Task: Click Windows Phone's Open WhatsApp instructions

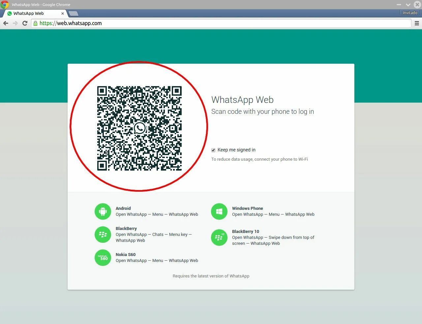Action: 273,214
